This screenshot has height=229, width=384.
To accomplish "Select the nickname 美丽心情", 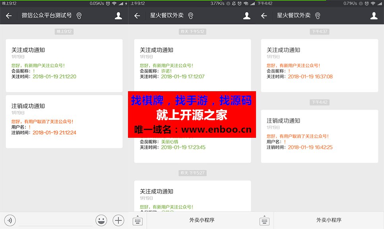I will click(170, 142).
